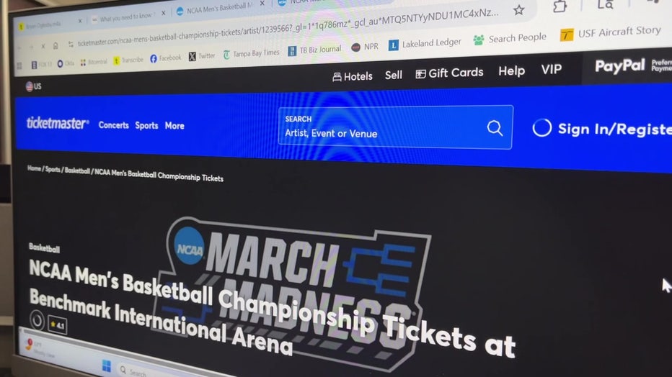
Task: Click the Gift Cards link
Action: 450,73
